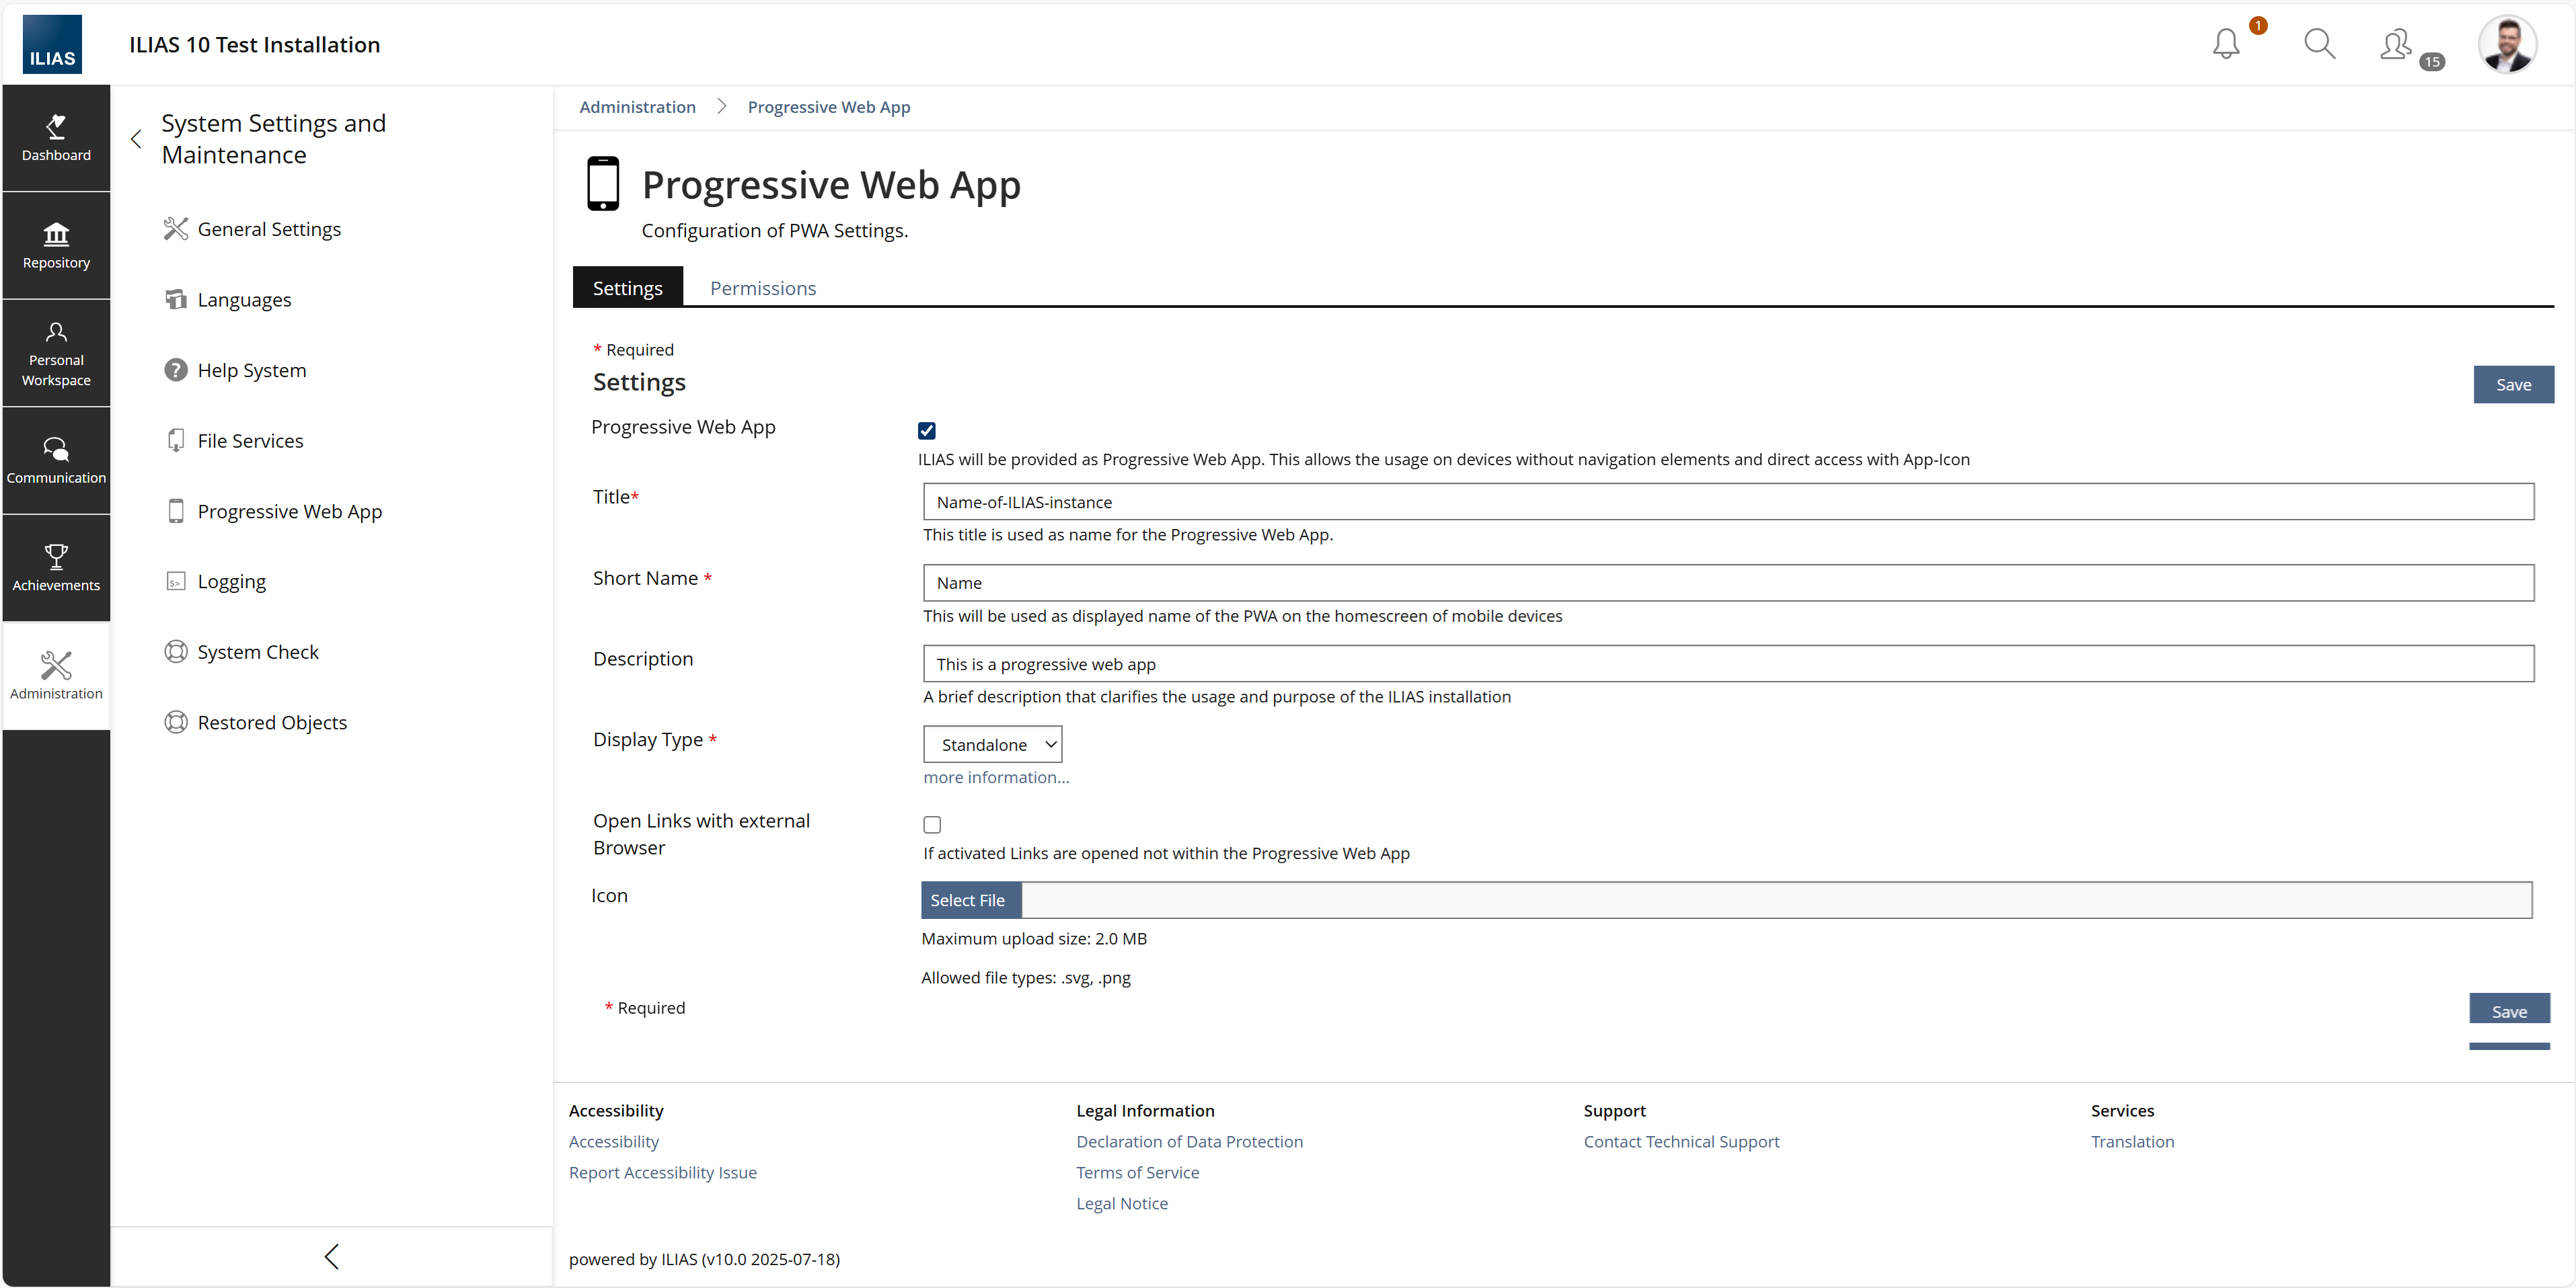Click the Short Name input field
This screenshot has width=2576, height=1288.
[x=1727, y=583]
